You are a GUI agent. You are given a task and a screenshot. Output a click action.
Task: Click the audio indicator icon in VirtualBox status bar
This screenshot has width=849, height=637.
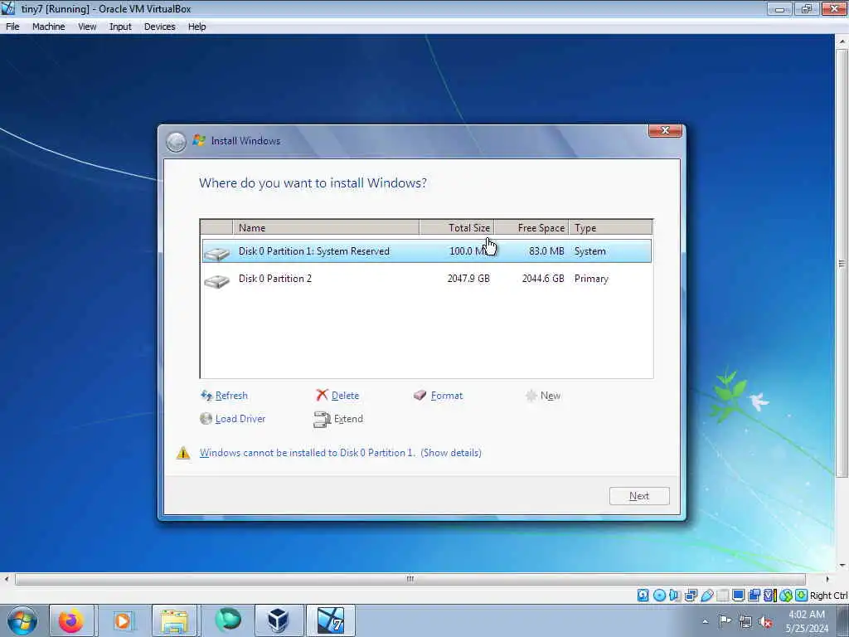(x=675, y=596)
